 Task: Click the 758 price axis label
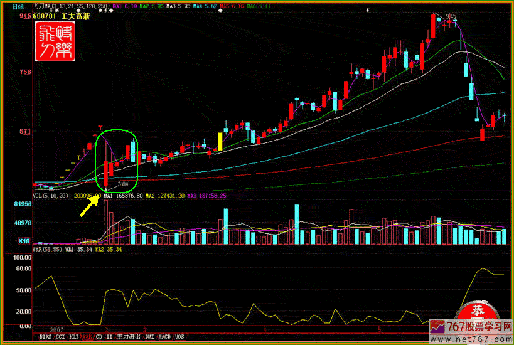tap(25, 72)
